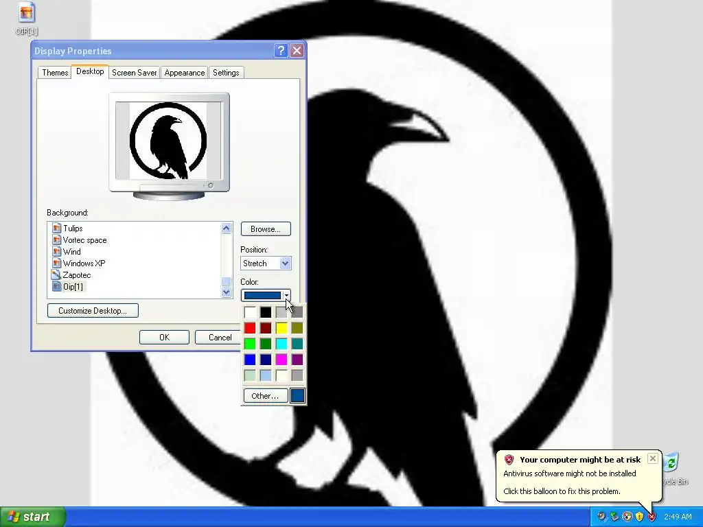Pick the dark green swatch
Screen dimensions: 703x527
pos(266,344)
